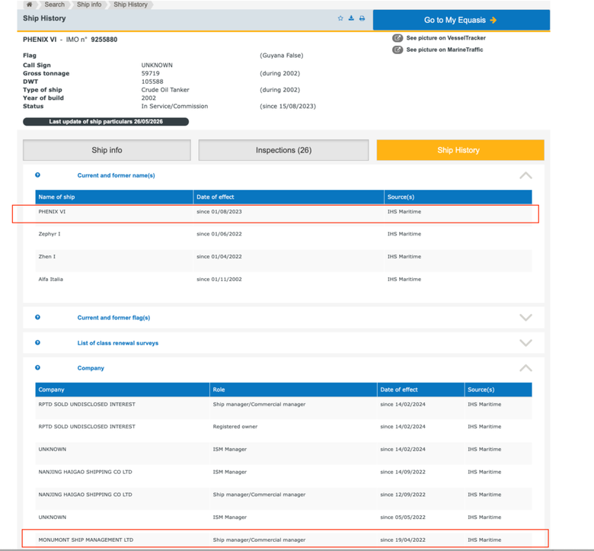The image size is (594, 551).
Task: Click date since 19/04/2022
Action: pyautogui.click(x=403, y=540)
